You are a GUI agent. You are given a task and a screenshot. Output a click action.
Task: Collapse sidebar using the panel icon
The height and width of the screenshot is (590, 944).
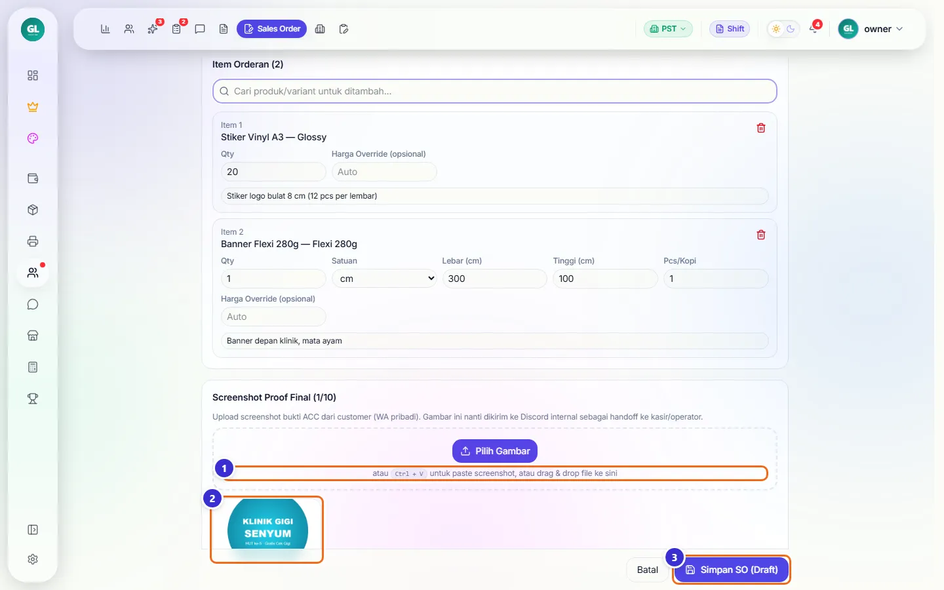[x=33, y=530]
